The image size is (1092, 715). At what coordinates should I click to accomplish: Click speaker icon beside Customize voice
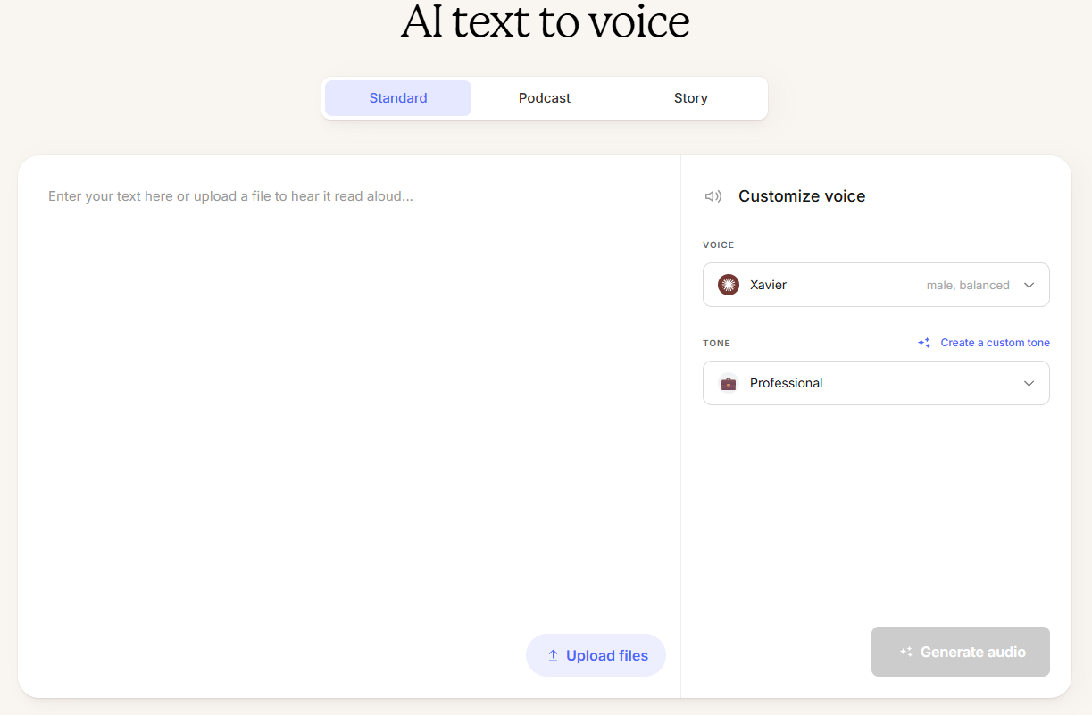(x=713, y=196)
